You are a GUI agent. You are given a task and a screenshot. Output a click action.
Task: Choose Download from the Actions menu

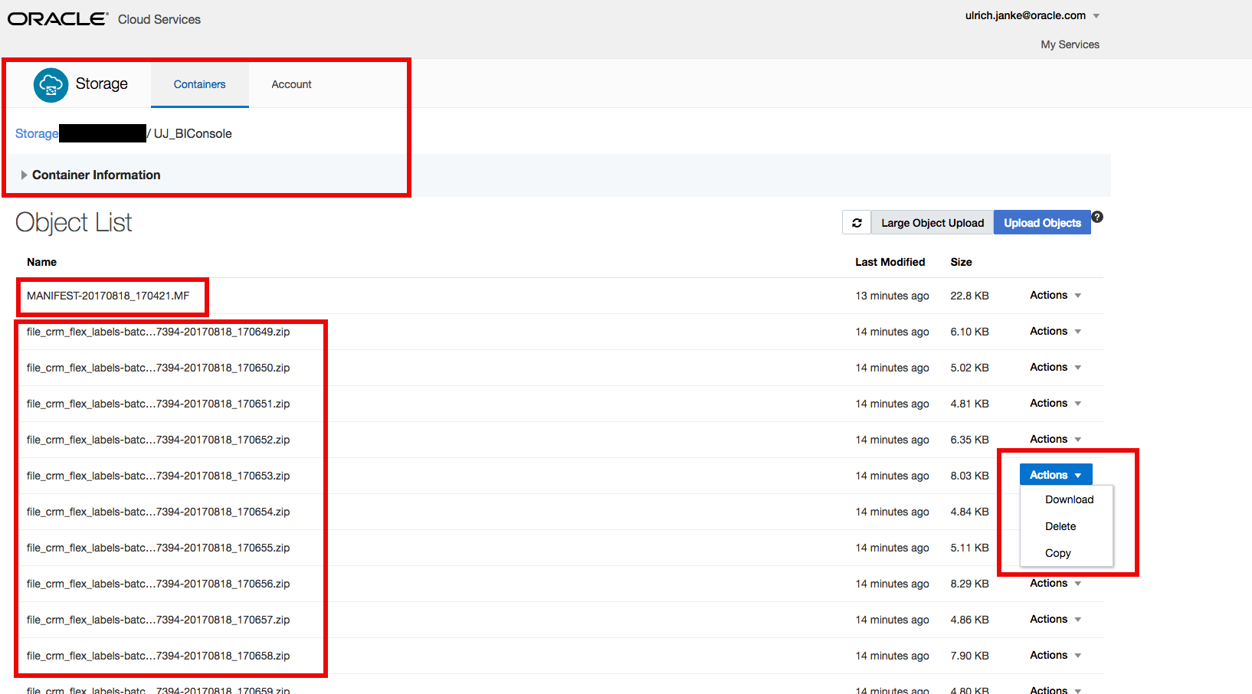pos(1069,499)
